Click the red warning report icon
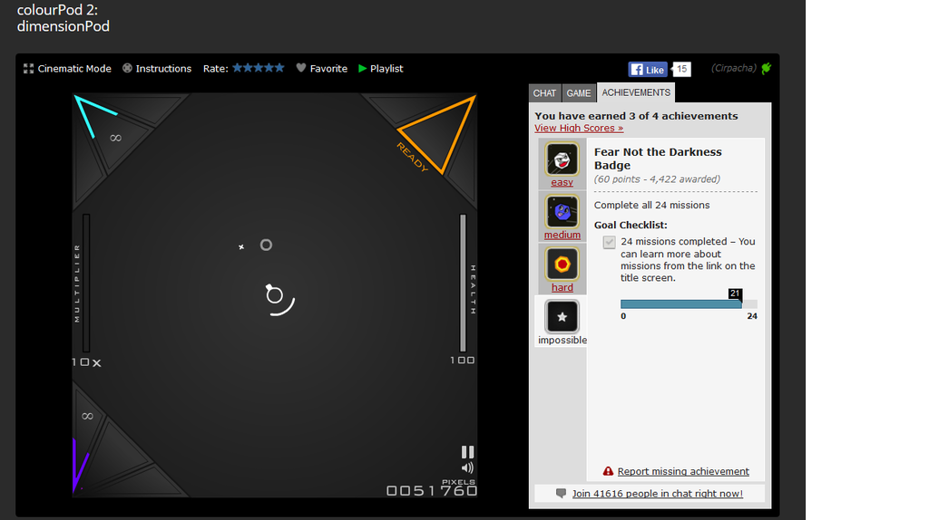Image resolution: width=929 pixels, height=520 pixels. click(x=608, y=471)
